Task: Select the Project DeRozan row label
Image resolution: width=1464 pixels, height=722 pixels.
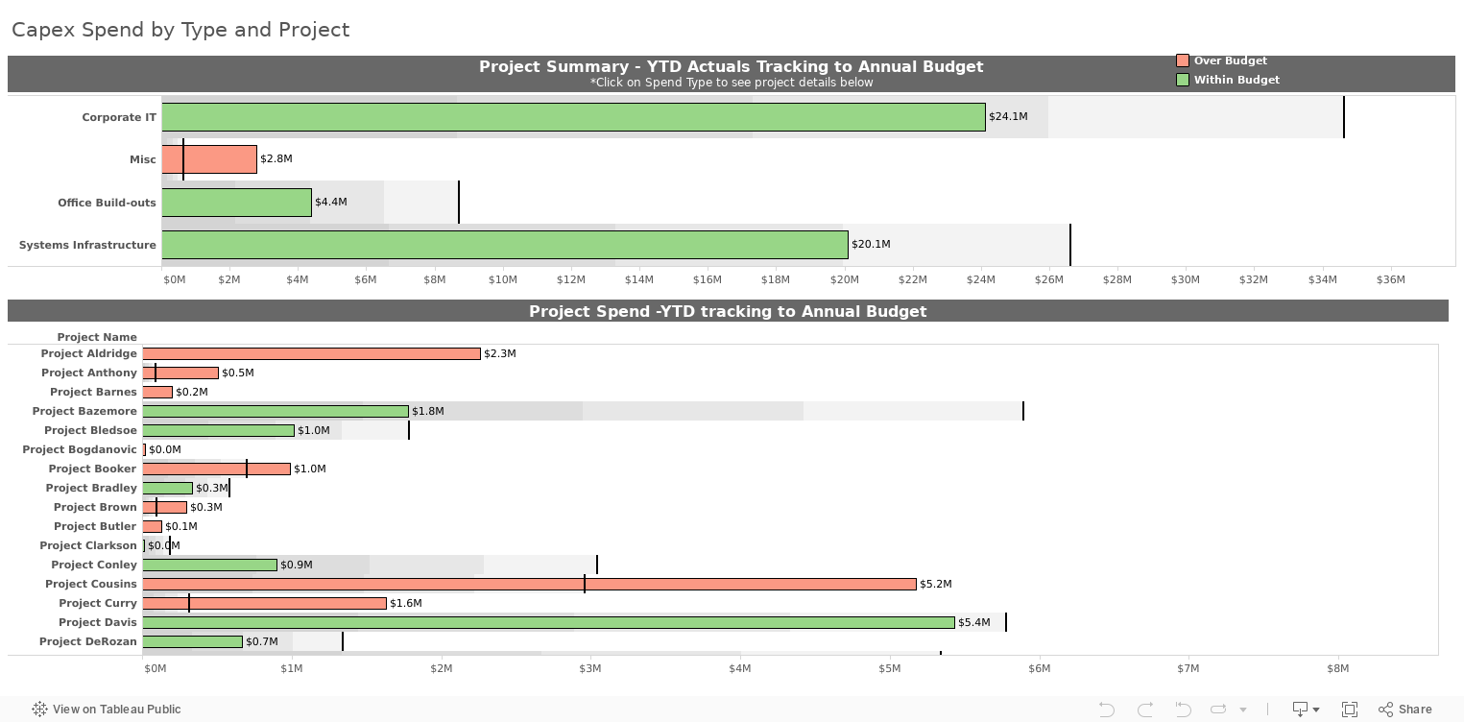Action: 88,641
